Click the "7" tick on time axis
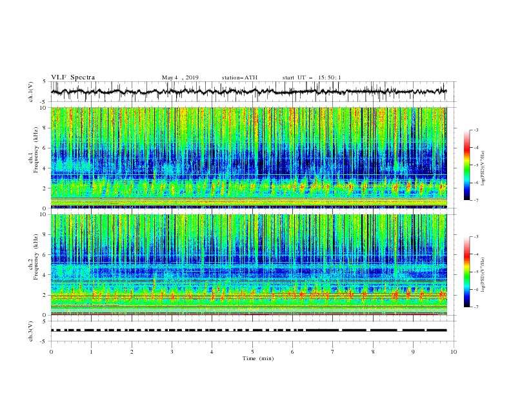 [333, 352]
